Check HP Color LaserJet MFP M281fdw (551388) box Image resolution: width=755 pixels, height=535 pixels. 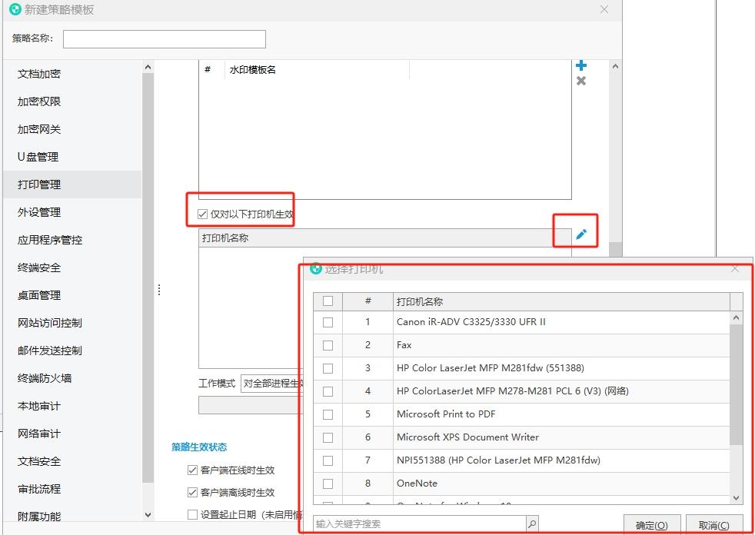pyautogui.click(x=328, y=368)
